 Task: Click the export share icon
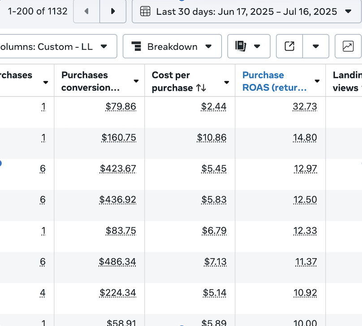tap(289, 47)
